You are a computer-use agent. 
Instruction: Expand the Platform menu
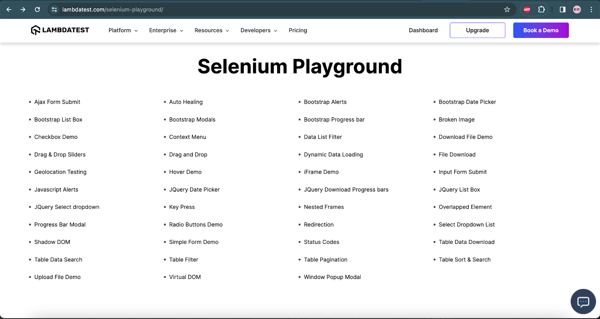[x=123, y=30]
